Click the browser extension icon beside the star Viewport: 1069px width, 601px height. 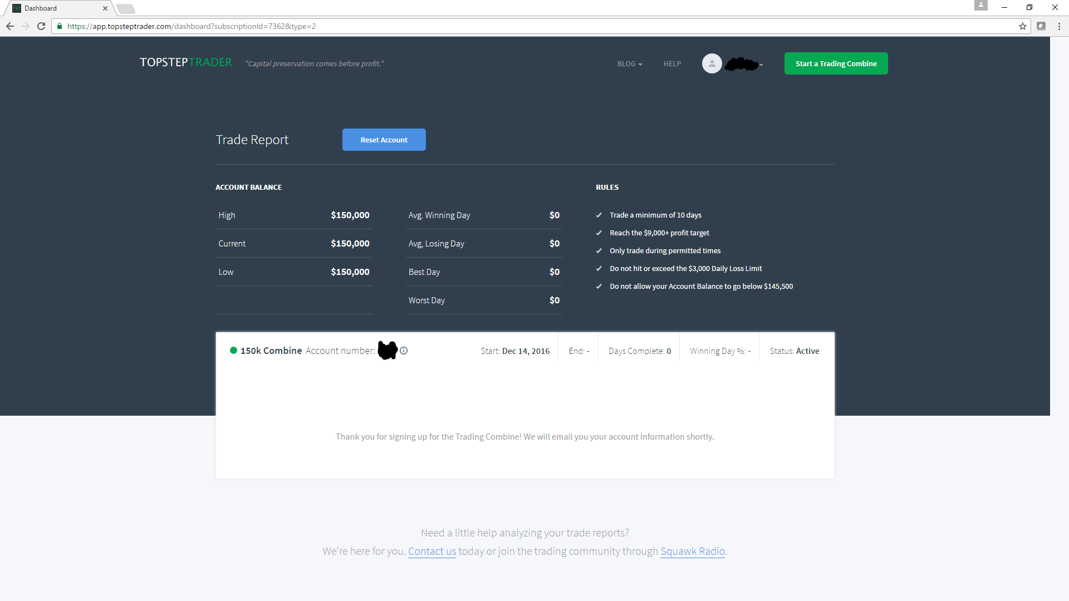click(x=1041, y=26)
